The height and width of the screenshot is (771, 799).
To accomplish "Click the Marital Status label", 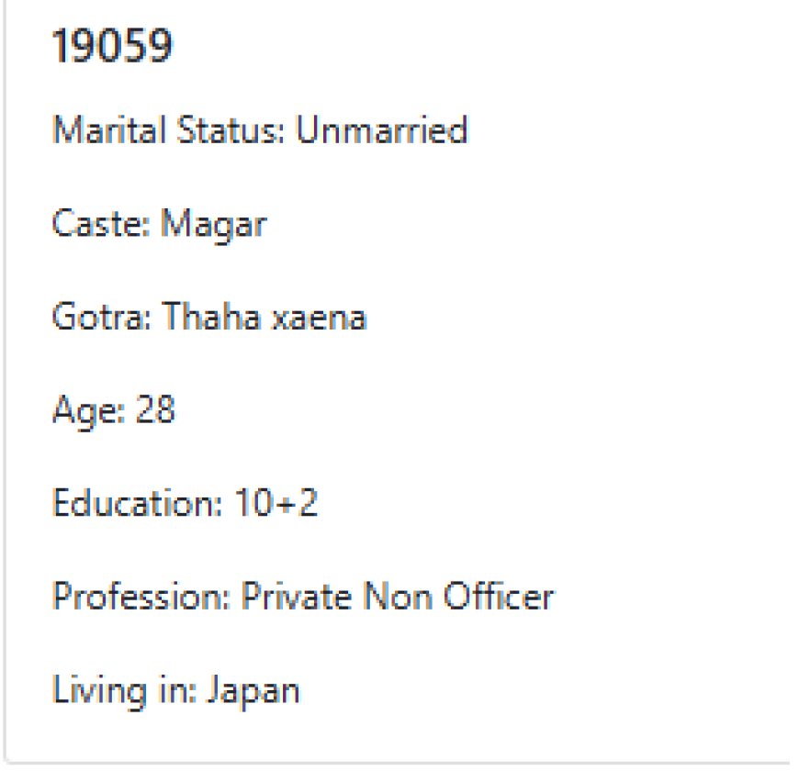I will coord(170,130).
